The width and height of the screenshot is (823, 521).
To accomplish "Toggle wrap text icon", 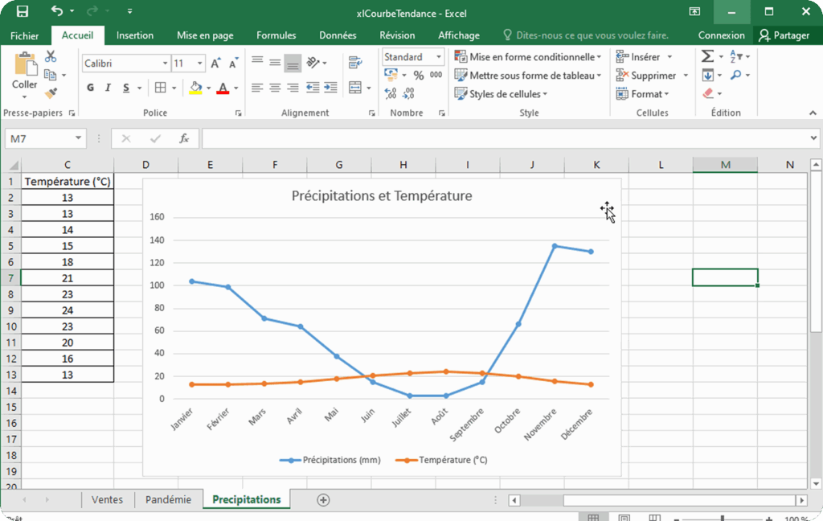I will pos(355,63).
